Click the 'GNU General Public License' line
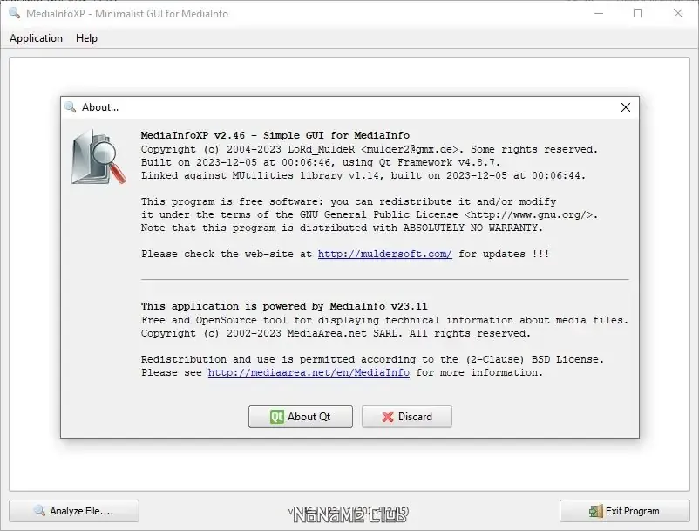699x531 pixels. 370,214
